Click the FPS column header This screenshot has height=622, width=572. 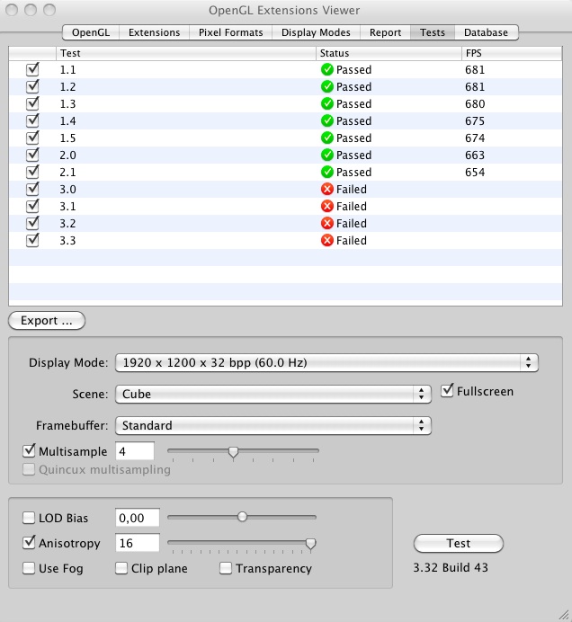512,53
